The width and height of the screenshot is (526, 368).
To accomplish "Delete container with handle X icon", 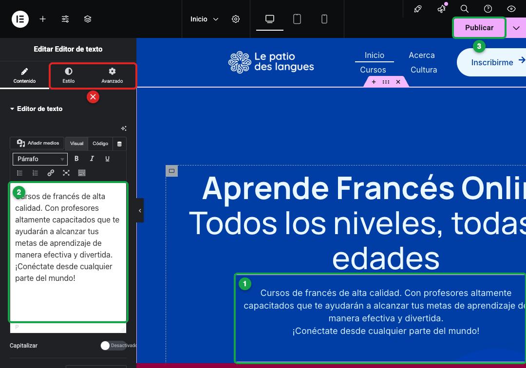I will tap(398, 82).
